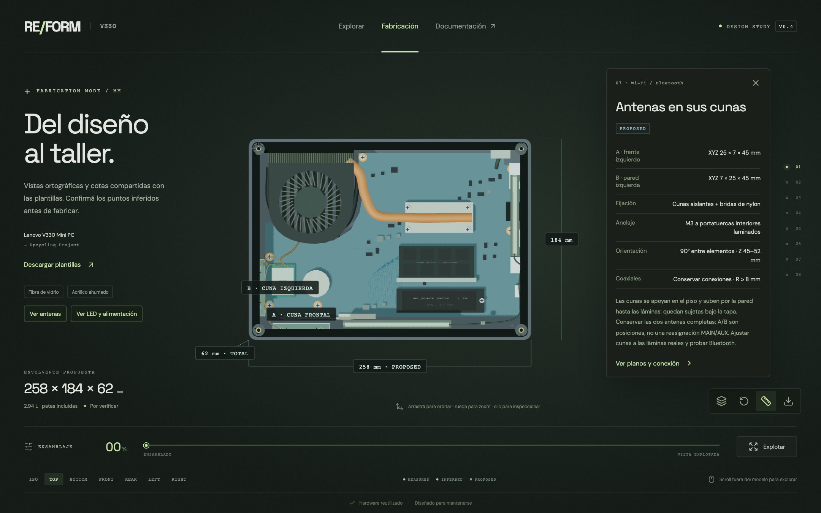This screenshot has height=513, width=821.
Task: Select the LEFT view
Action: click(154, 479)
